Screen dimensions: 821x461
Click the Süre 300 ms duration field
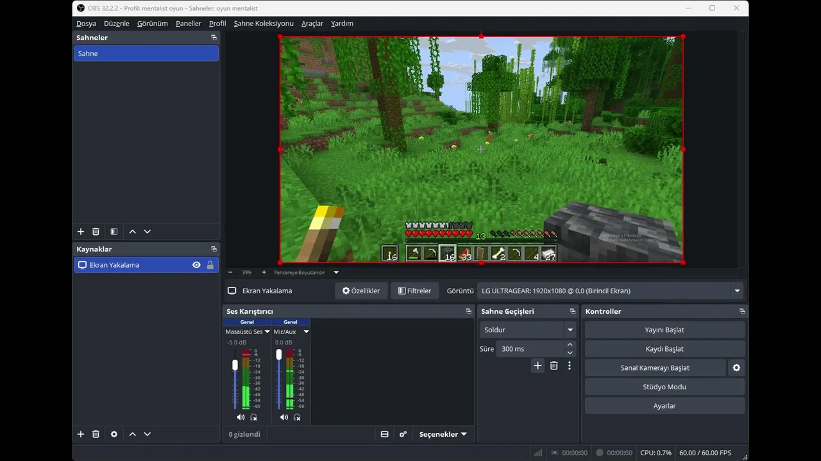(530, 349)
